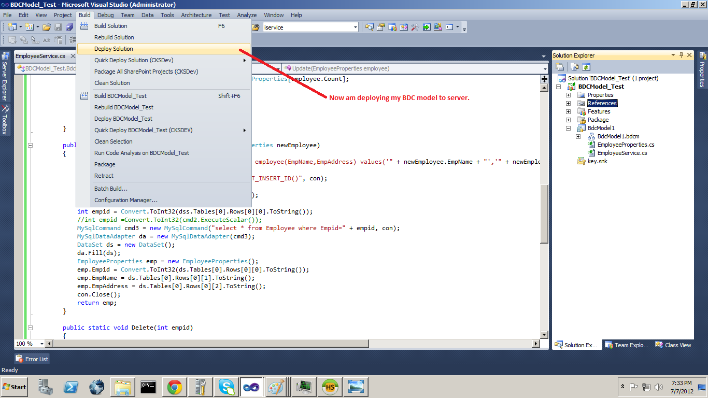
Task: Open the Debug menu
Action: tap(106, 15)
